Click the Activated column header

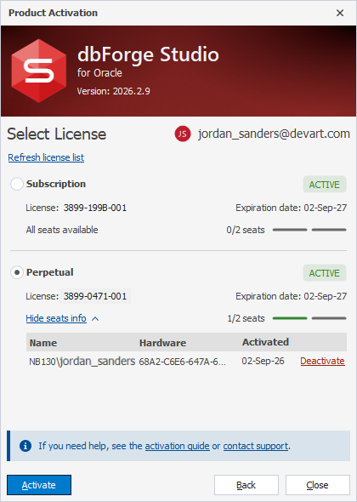tap(265, 342)
